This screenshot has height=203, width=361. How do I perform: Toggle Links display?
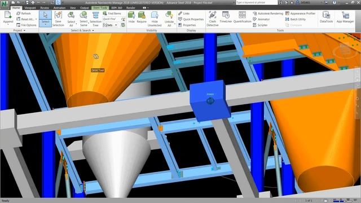coord(184,14)
